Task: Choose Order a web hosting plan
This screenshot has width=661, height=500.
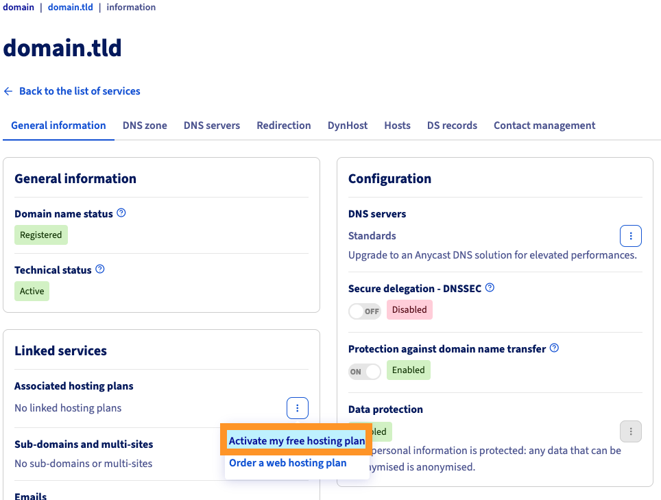Action: click(287, 463)
